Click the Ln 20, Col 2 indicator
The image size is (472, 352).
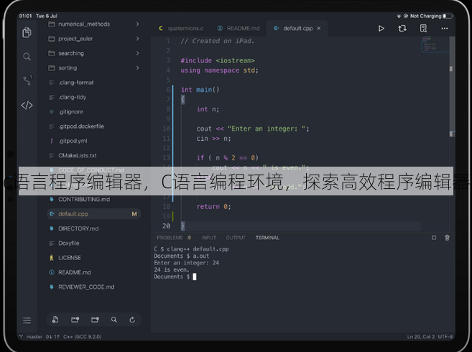421,337
